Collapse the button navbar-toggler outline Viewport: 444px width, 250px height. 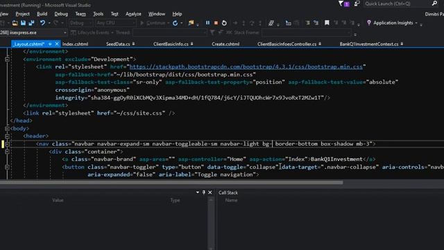click(x=7, y=167)
